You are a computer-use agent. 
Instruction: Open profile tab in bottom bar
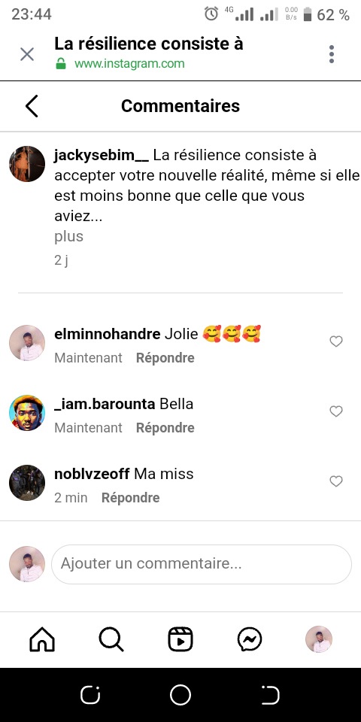(319, 639)
